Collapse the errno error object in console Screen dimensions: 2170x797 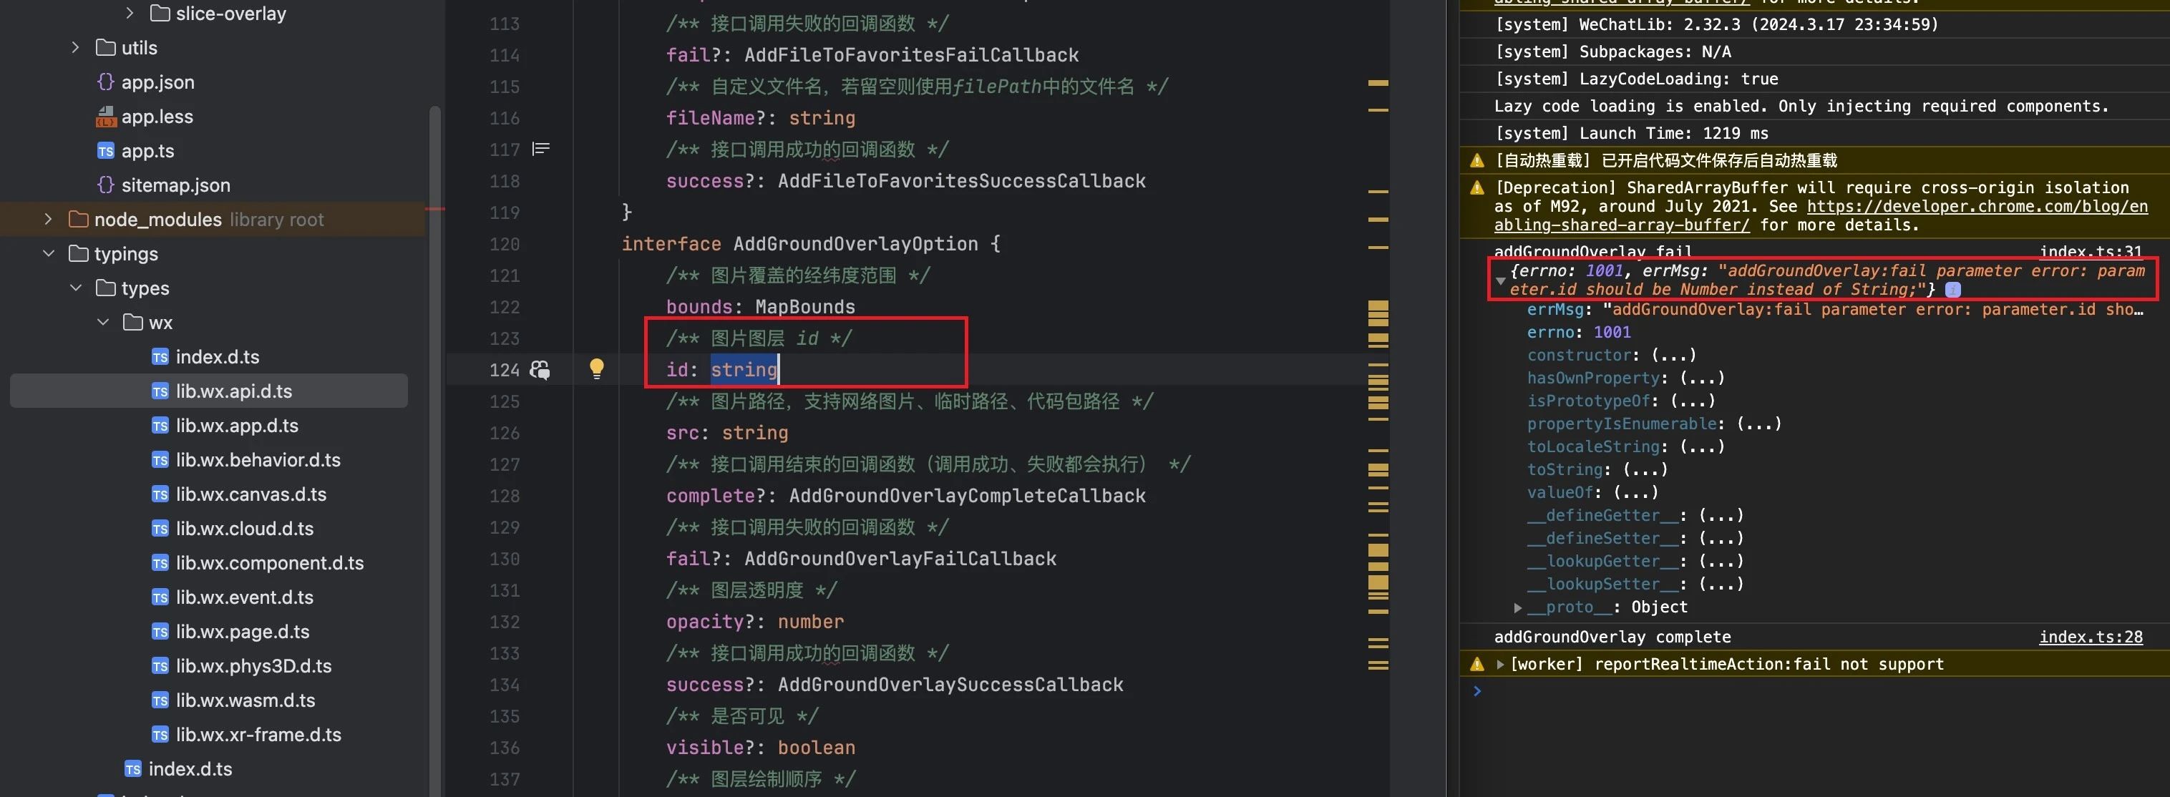click(1500, 280)
